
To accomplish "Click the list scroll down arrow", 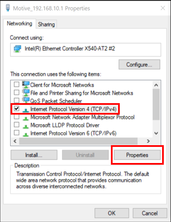I will [156, 133].
